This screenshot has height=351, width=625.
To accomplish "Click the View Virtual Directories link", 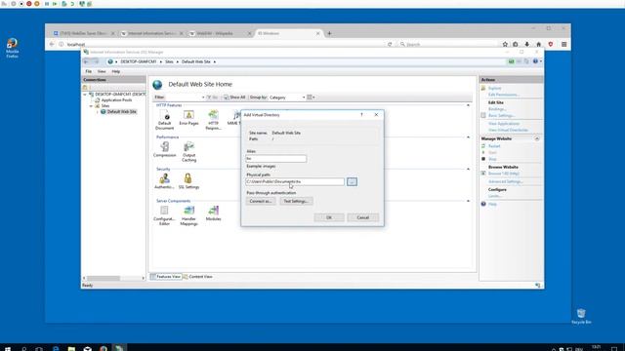I will click(x=508, y=130).
